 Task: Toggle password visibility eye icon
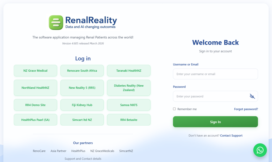tap(252, 96)
